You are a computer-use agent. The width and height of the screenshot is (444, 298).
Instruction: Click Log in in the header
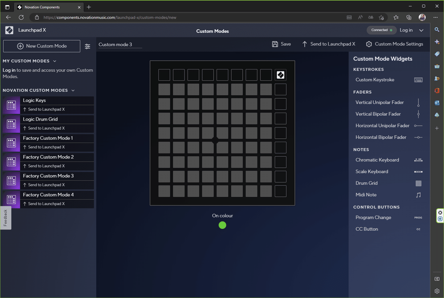(406, 30)
